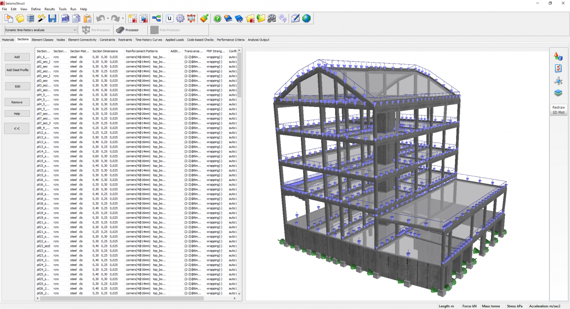This screenshot has height=309, width=570.
Task: Click the green Help question mark icon
Action: (217, 18)
